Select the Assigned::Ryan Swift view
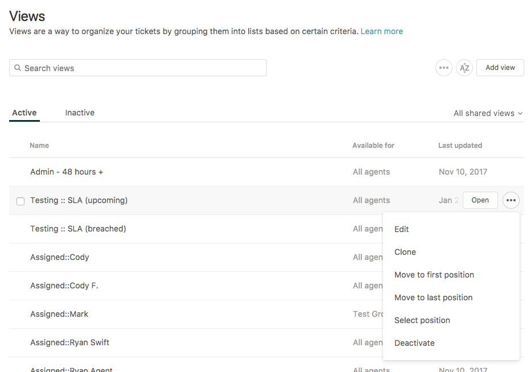The image size is (531, 372). pyautogui.click(x=70, y=342)
